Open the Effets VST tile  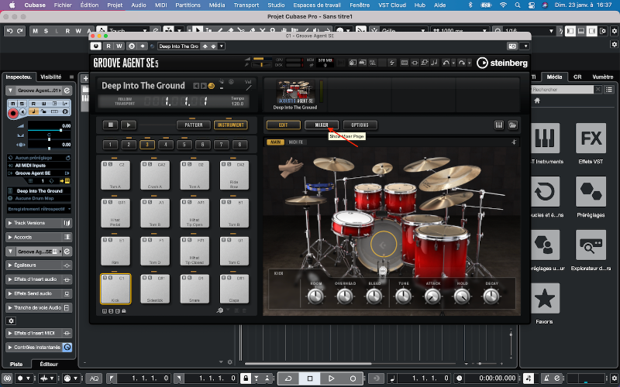pos(591,139)
